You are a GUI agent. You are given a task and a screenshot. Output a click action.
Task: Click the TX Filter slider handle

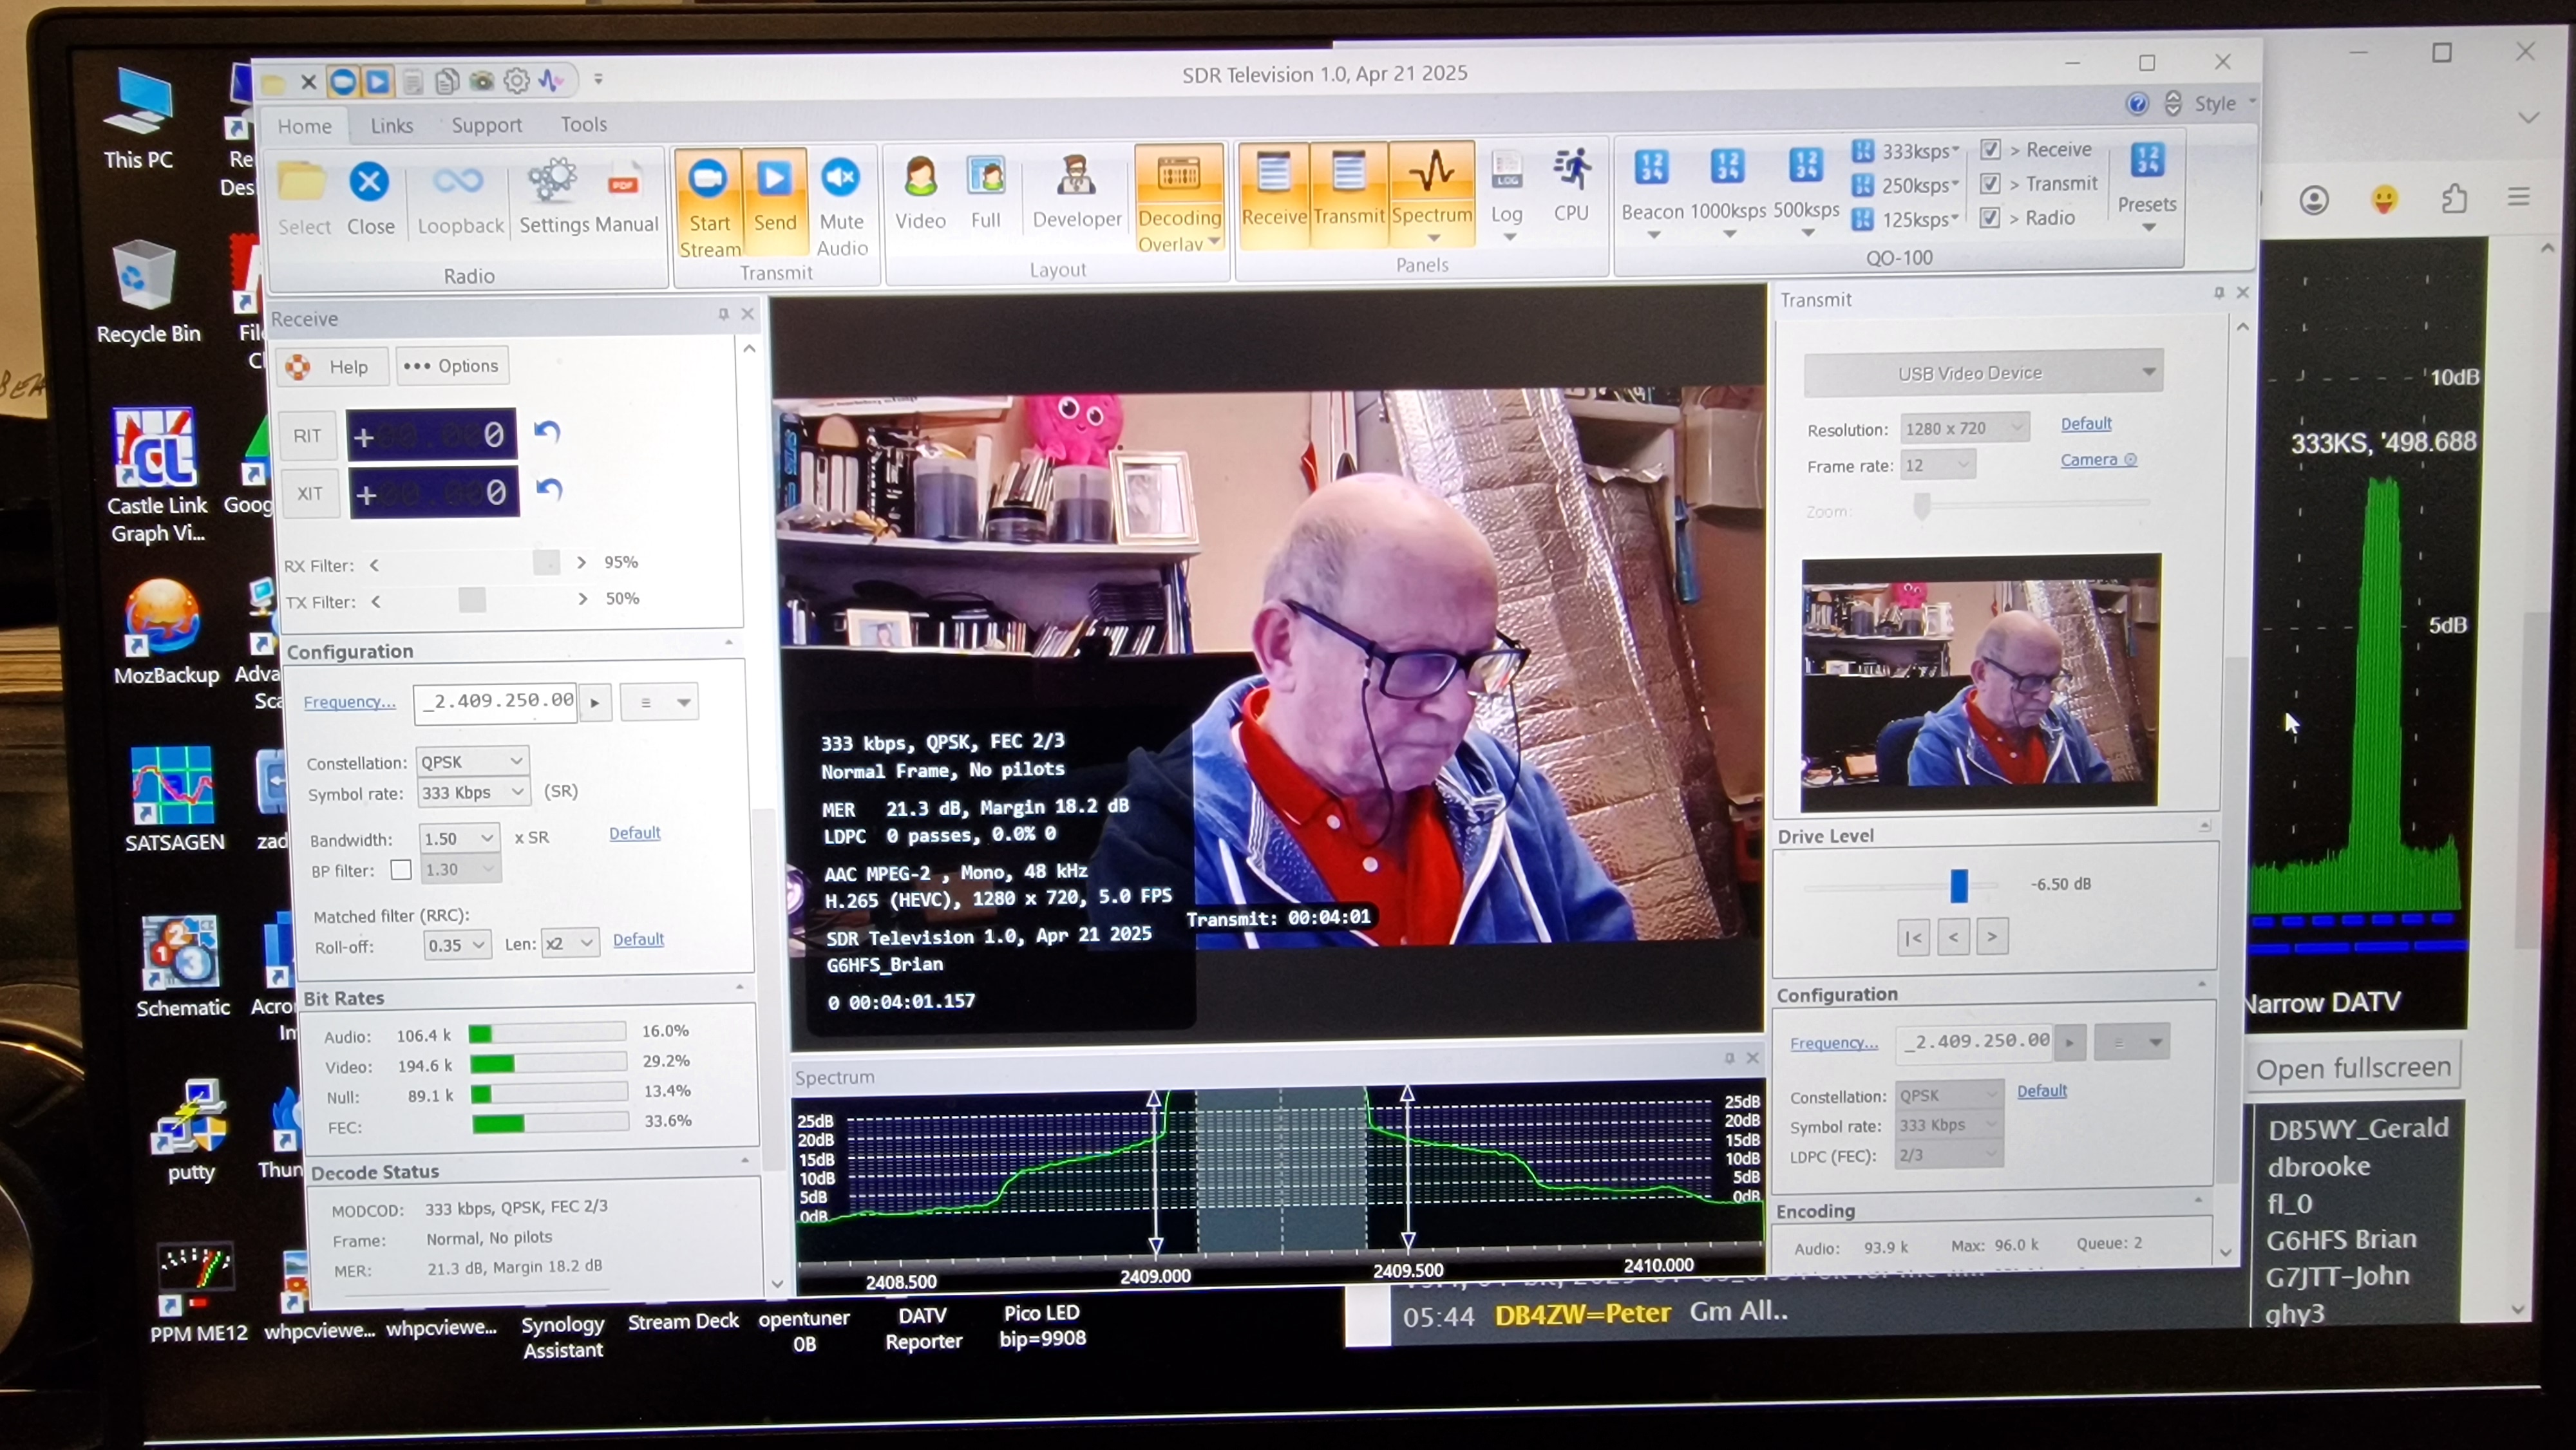[x=472, y=600]
